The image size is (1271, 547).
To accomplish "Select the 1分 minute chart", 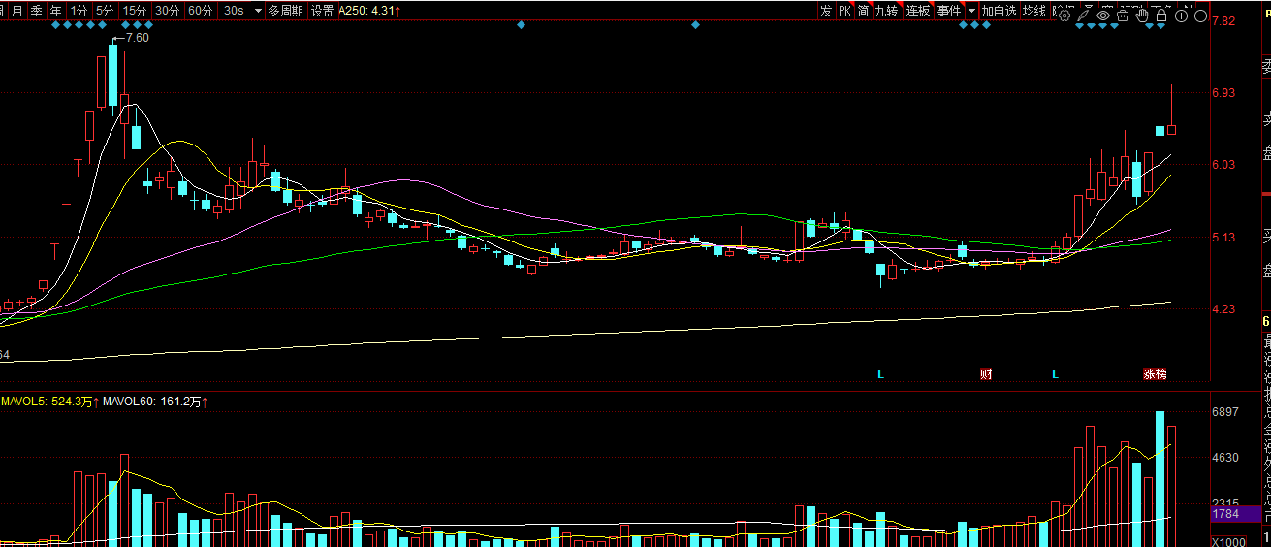I will tap(79, 11).
